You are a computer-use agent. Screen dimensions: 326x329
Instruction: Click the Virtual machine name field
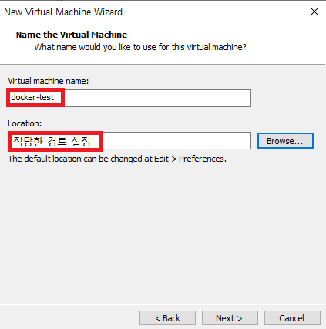[x=129, y=98]
